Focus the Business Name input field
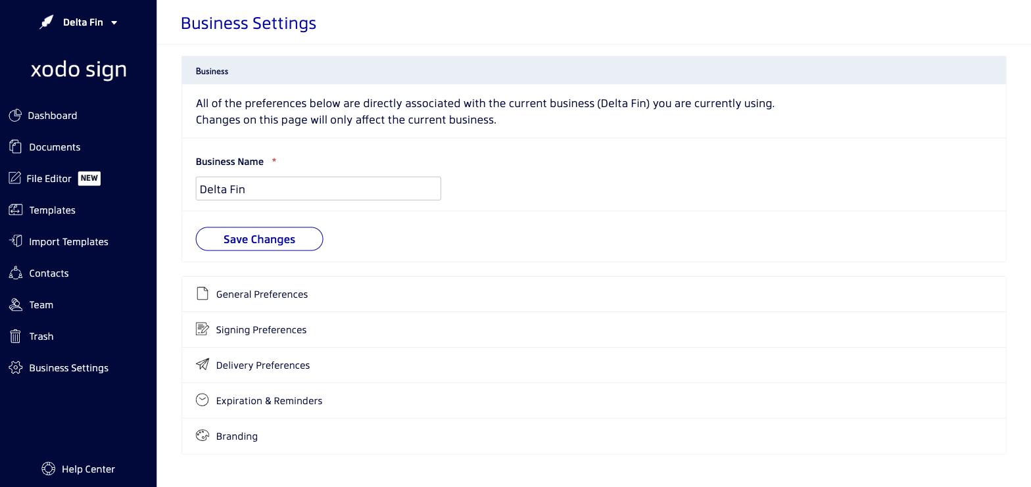This screenshot has width=1031, height=487. pyautogui.click(x=318, y=189)
